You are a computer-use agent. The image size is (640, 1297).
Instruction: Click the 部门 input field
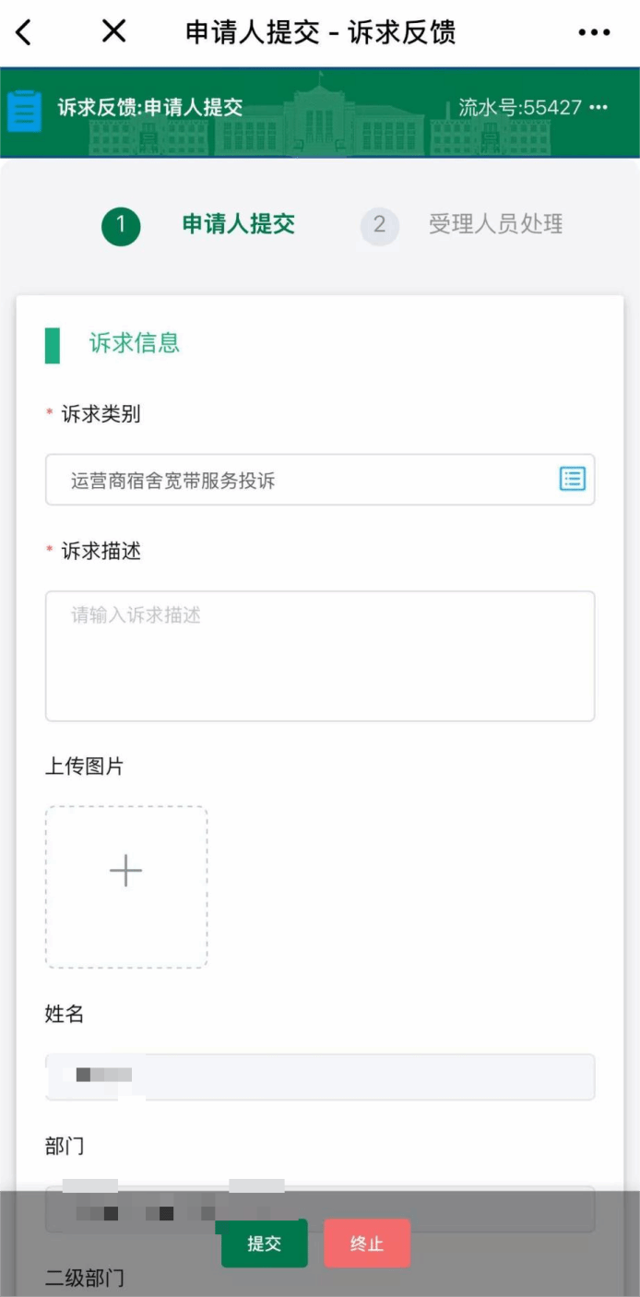point(320,1208)
